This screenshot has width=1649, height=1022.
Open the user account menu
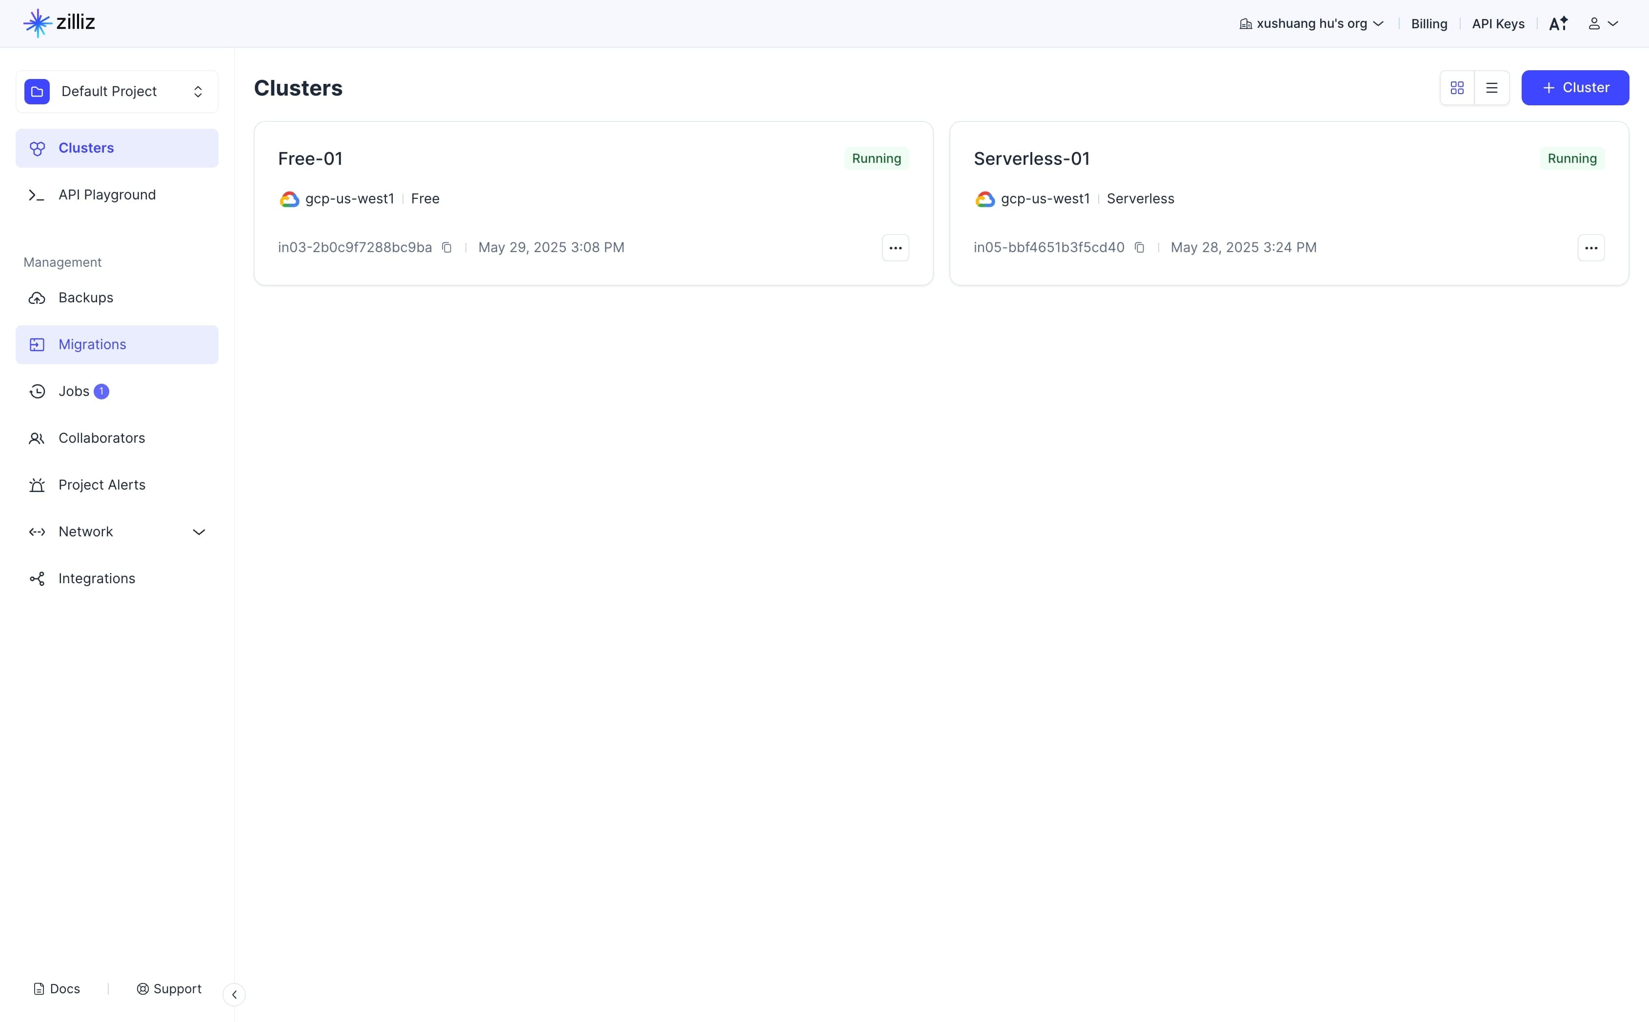[1603, 24]
